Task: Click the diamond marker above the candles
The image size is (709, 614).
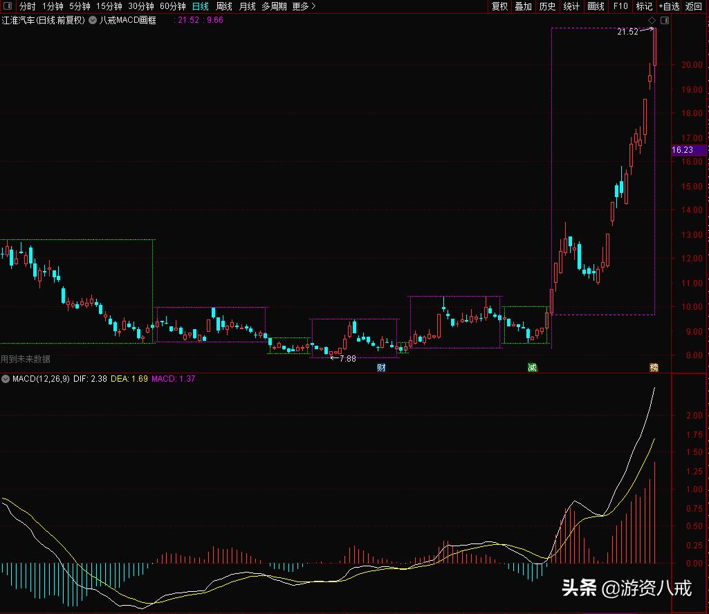Action: pyautogui.click(x=651, y=21)
